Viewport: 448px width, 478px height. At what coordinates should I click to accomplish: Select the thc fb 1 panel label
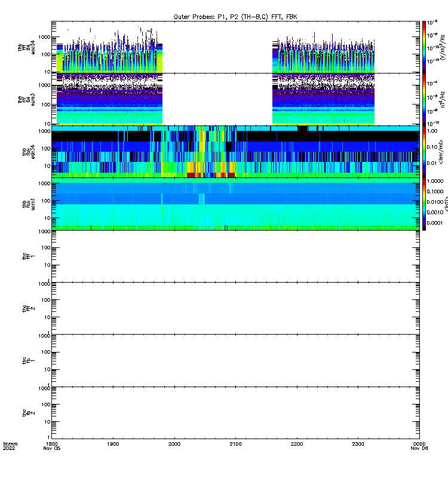pos(29,361)
